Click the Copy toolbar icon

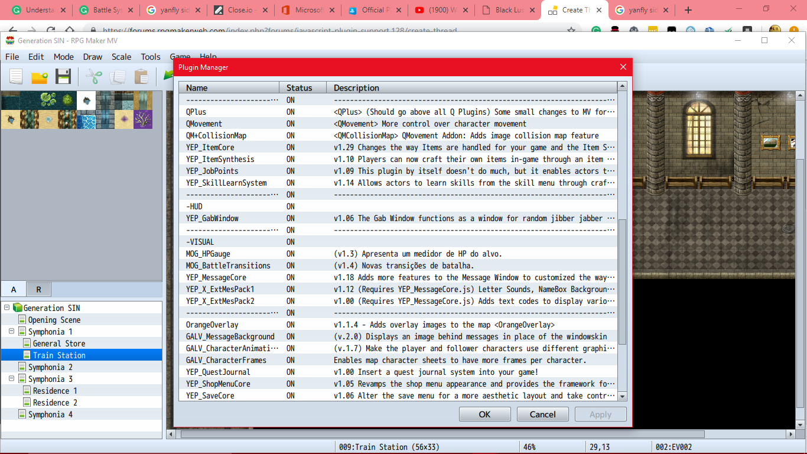[x=118, y=76]
